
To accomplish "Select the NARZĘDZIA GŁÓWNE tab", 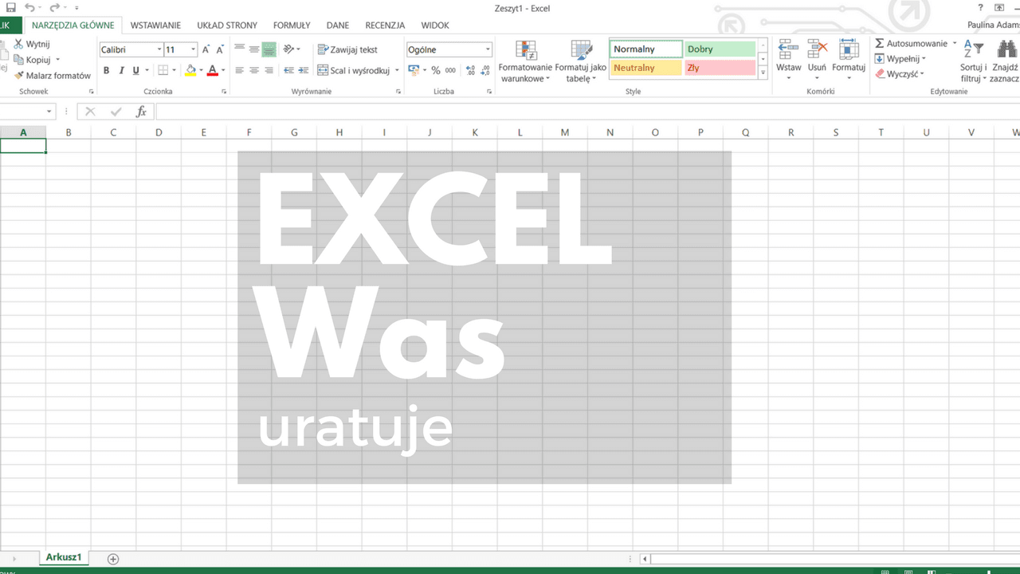I will [x=73, y=26].
